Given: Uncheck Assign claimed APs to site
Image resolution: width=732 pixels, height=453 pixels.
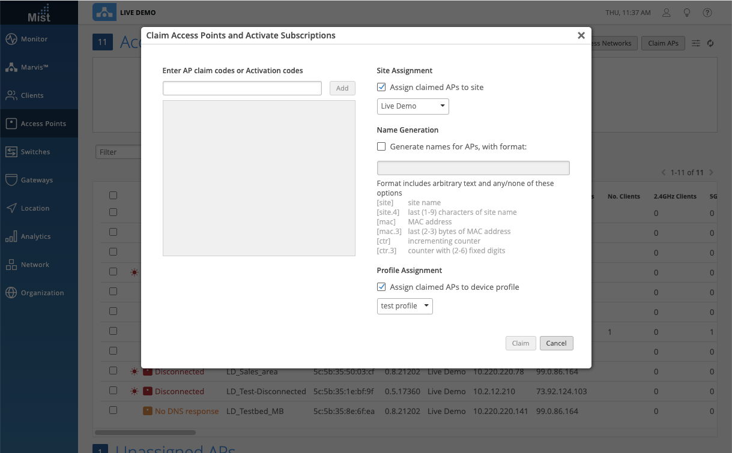Looking at the screenshot, I should (x=381, y=87).
